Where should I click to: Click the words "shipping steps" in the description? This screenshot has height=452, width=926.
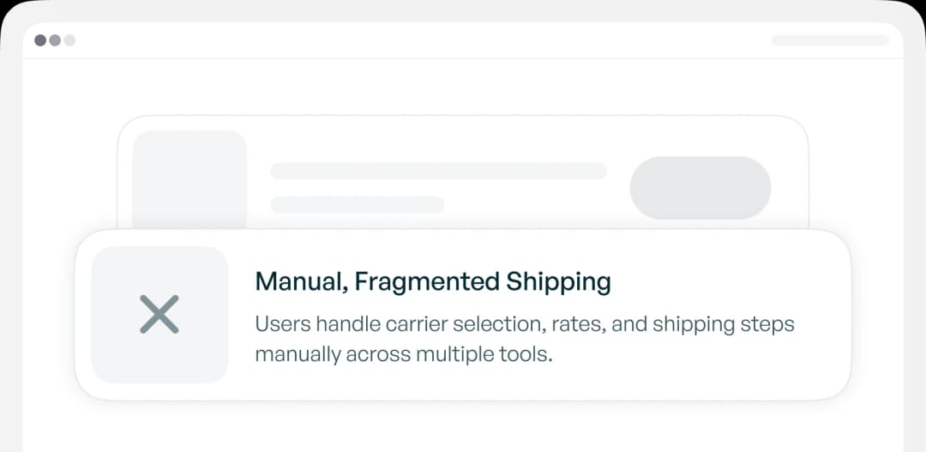coord(723,326)
